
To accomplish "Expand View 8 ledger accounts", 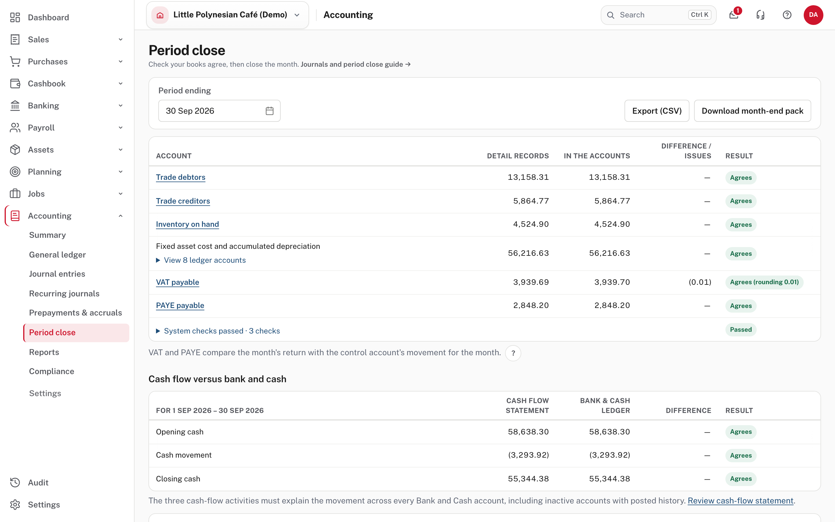I will pos(201,260).
